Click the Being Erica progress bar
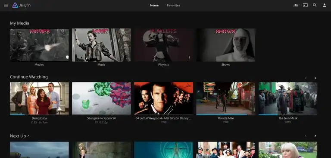Image resolution: width=331 pixels, height=158 pixels. tap(39, 115)
